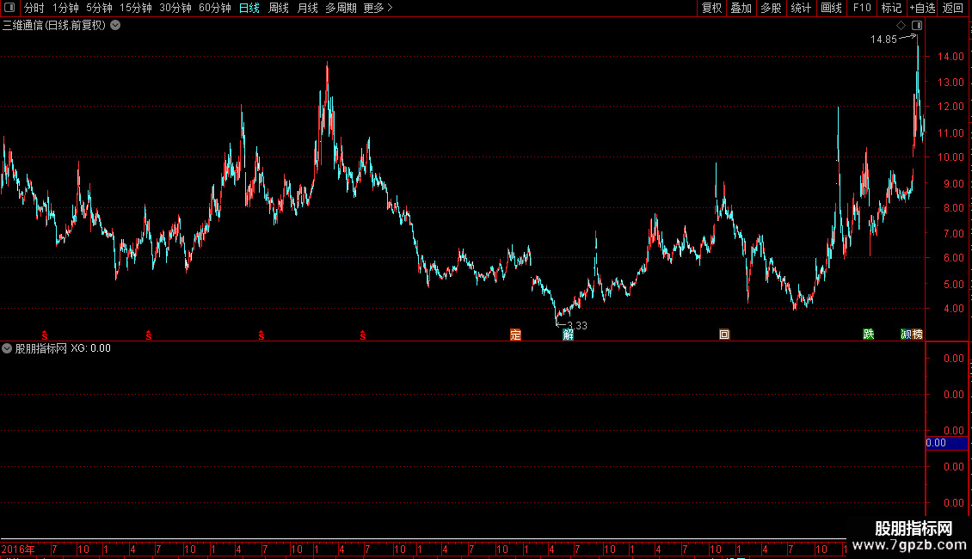
Task: Select the 5分钟 period tab
Action: [x=99, y=8]
